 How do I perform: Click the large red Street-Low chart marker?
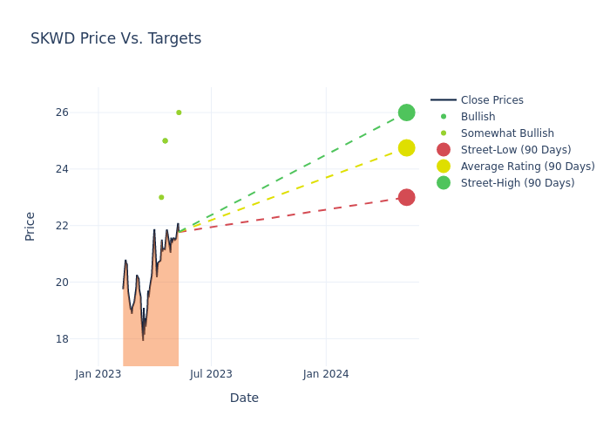406,197
